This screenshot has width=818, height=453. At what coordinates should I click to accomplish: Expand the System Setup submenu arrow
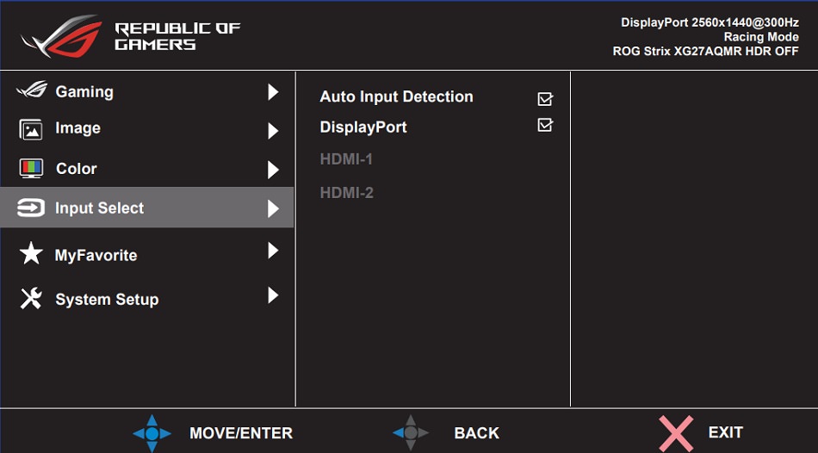pyautogui.click(x=273, y=295)
